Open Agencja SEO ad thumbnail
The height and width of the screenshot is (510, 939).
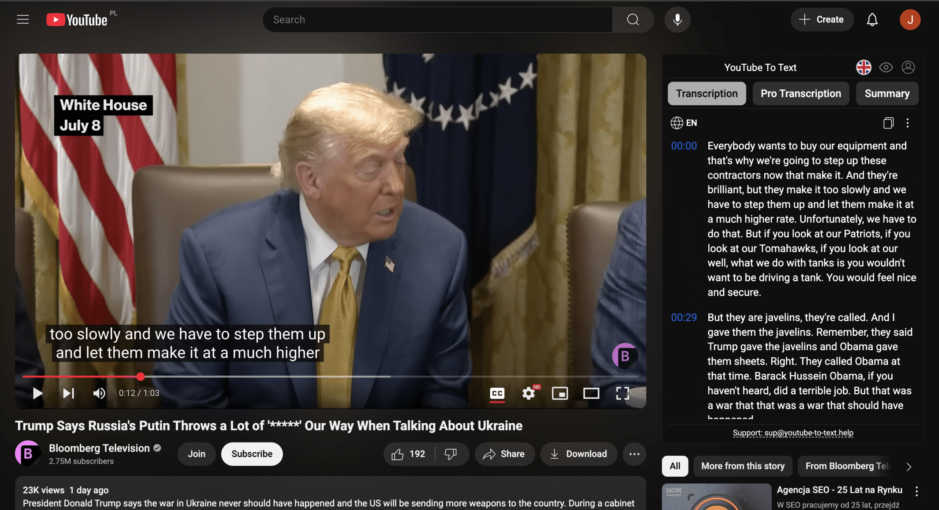(717, 497)
